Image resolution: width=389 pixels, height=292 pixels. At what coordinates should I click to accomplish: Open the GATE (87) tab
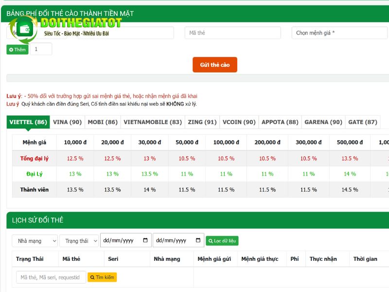click(x=363, y=122)
